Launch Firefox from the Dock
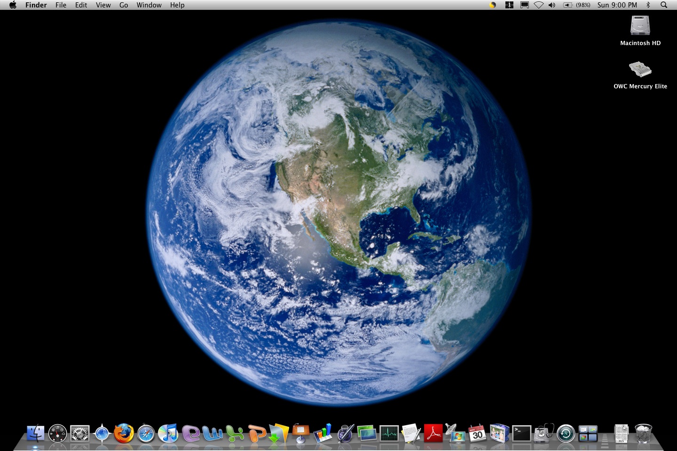The height and width of the screenshot is (451, 677). pos(124,433)
